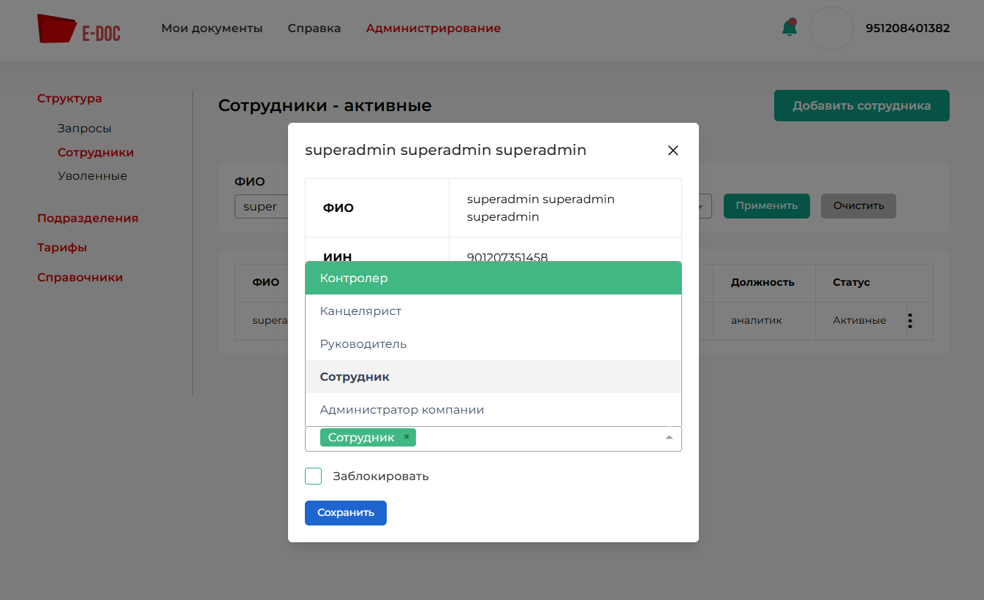Click Очистить filter button

click(x=858, y=206)
